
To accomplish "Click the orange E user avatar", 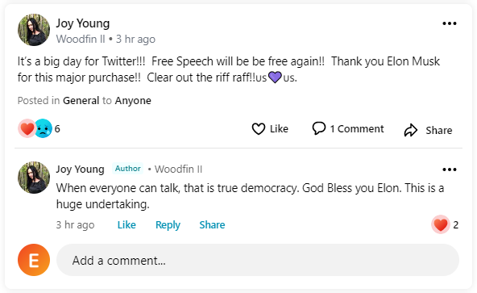I will tap(34, 260).
